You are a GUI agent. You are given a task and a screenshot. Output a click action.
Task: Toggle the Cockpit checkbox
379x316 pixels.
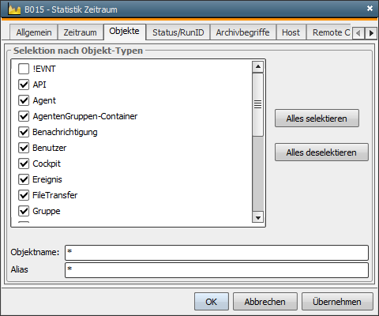(24, 164)
